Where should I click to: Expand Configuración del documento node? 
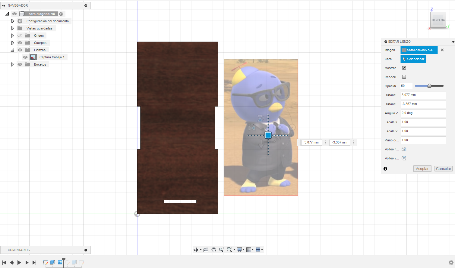(12, 21)
